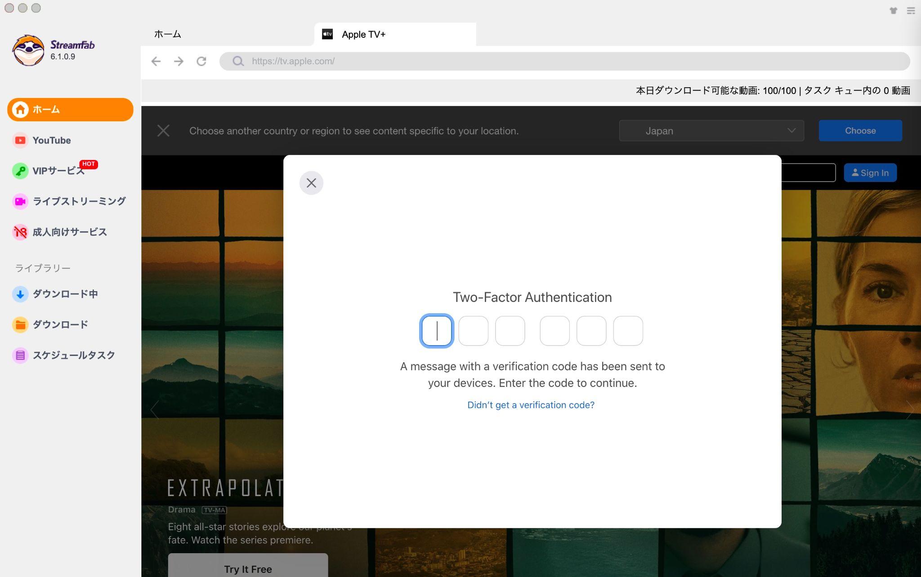Open the hamburger menu at the top right
Image resolution: width=921 pixels, height=577 pixels.
coord(911,10)
